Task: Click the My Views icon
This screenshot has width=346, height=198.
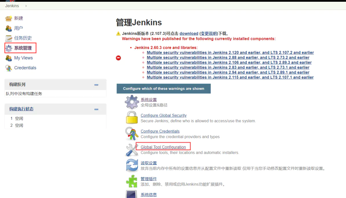Action: pyautogui.click(x=9, y=58)
